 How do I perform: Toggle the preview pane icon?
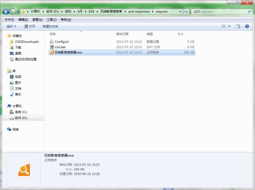point(238,26)
